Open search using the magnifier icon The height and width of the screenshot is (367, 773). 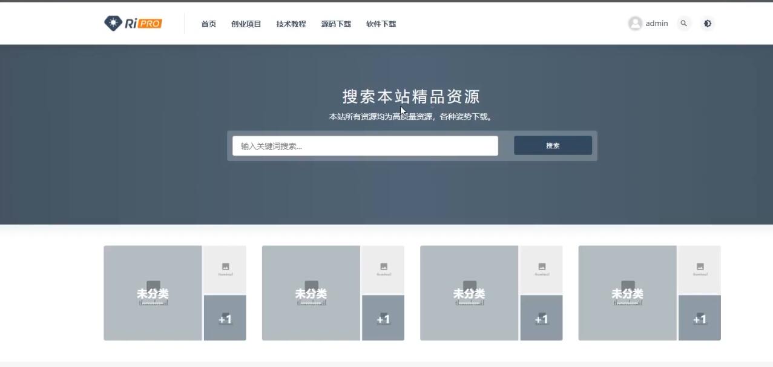click(684, 23)
